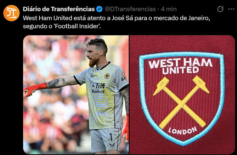The image size is (237, 155).
Task: Click the WEST HAM UNITED lettering on the crest
Action: [181, 66]
